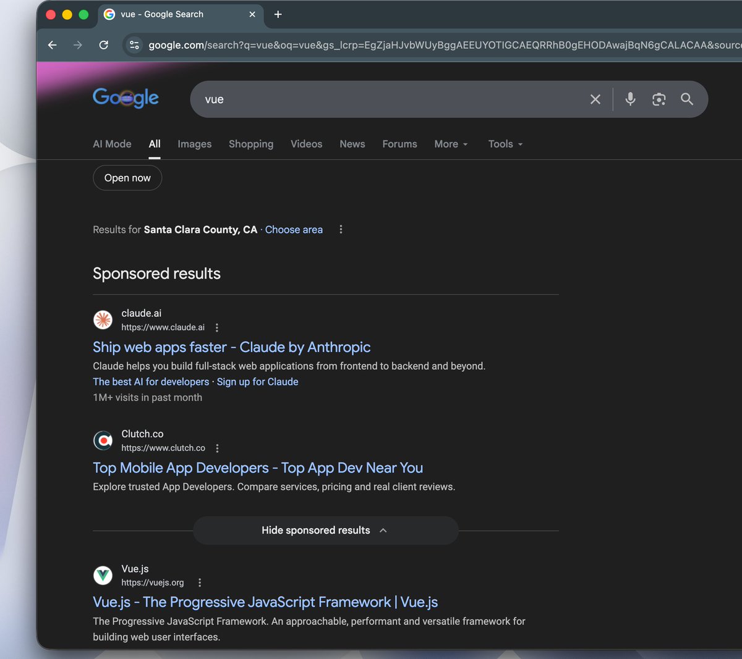The image size is (742, 659).
Task: Toggle the Open now filter chip
Action: [x=127, y=178]
